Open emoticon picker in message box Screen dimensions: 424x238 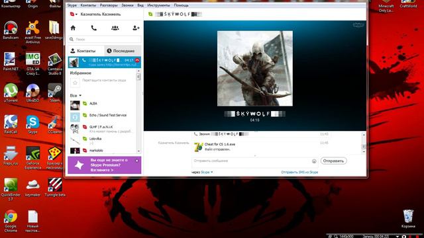314,161
